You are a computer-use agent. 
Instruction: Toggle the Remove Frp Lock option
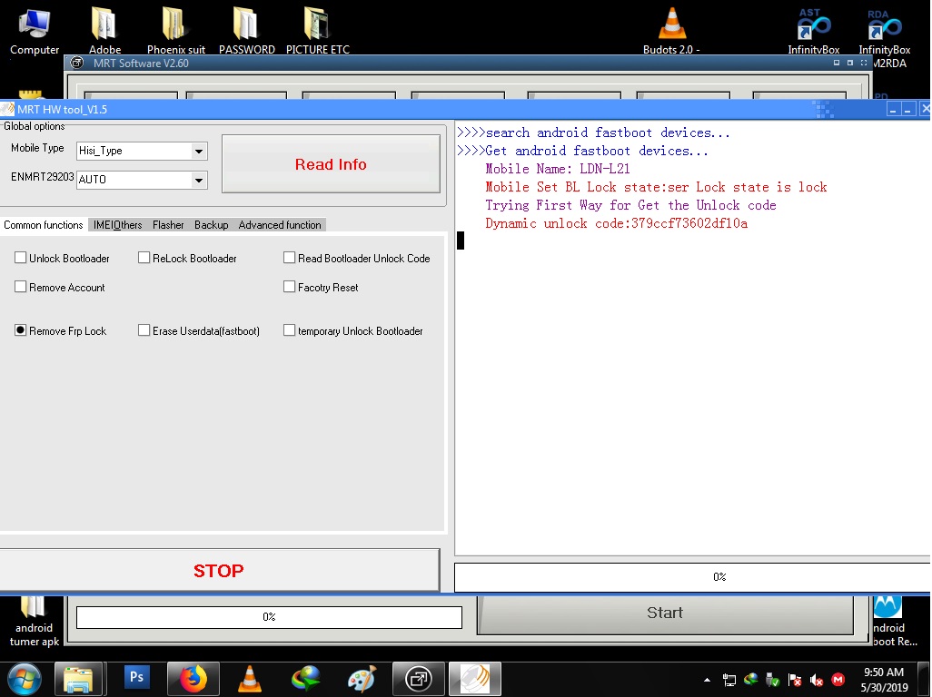click(x=21, y=330)
